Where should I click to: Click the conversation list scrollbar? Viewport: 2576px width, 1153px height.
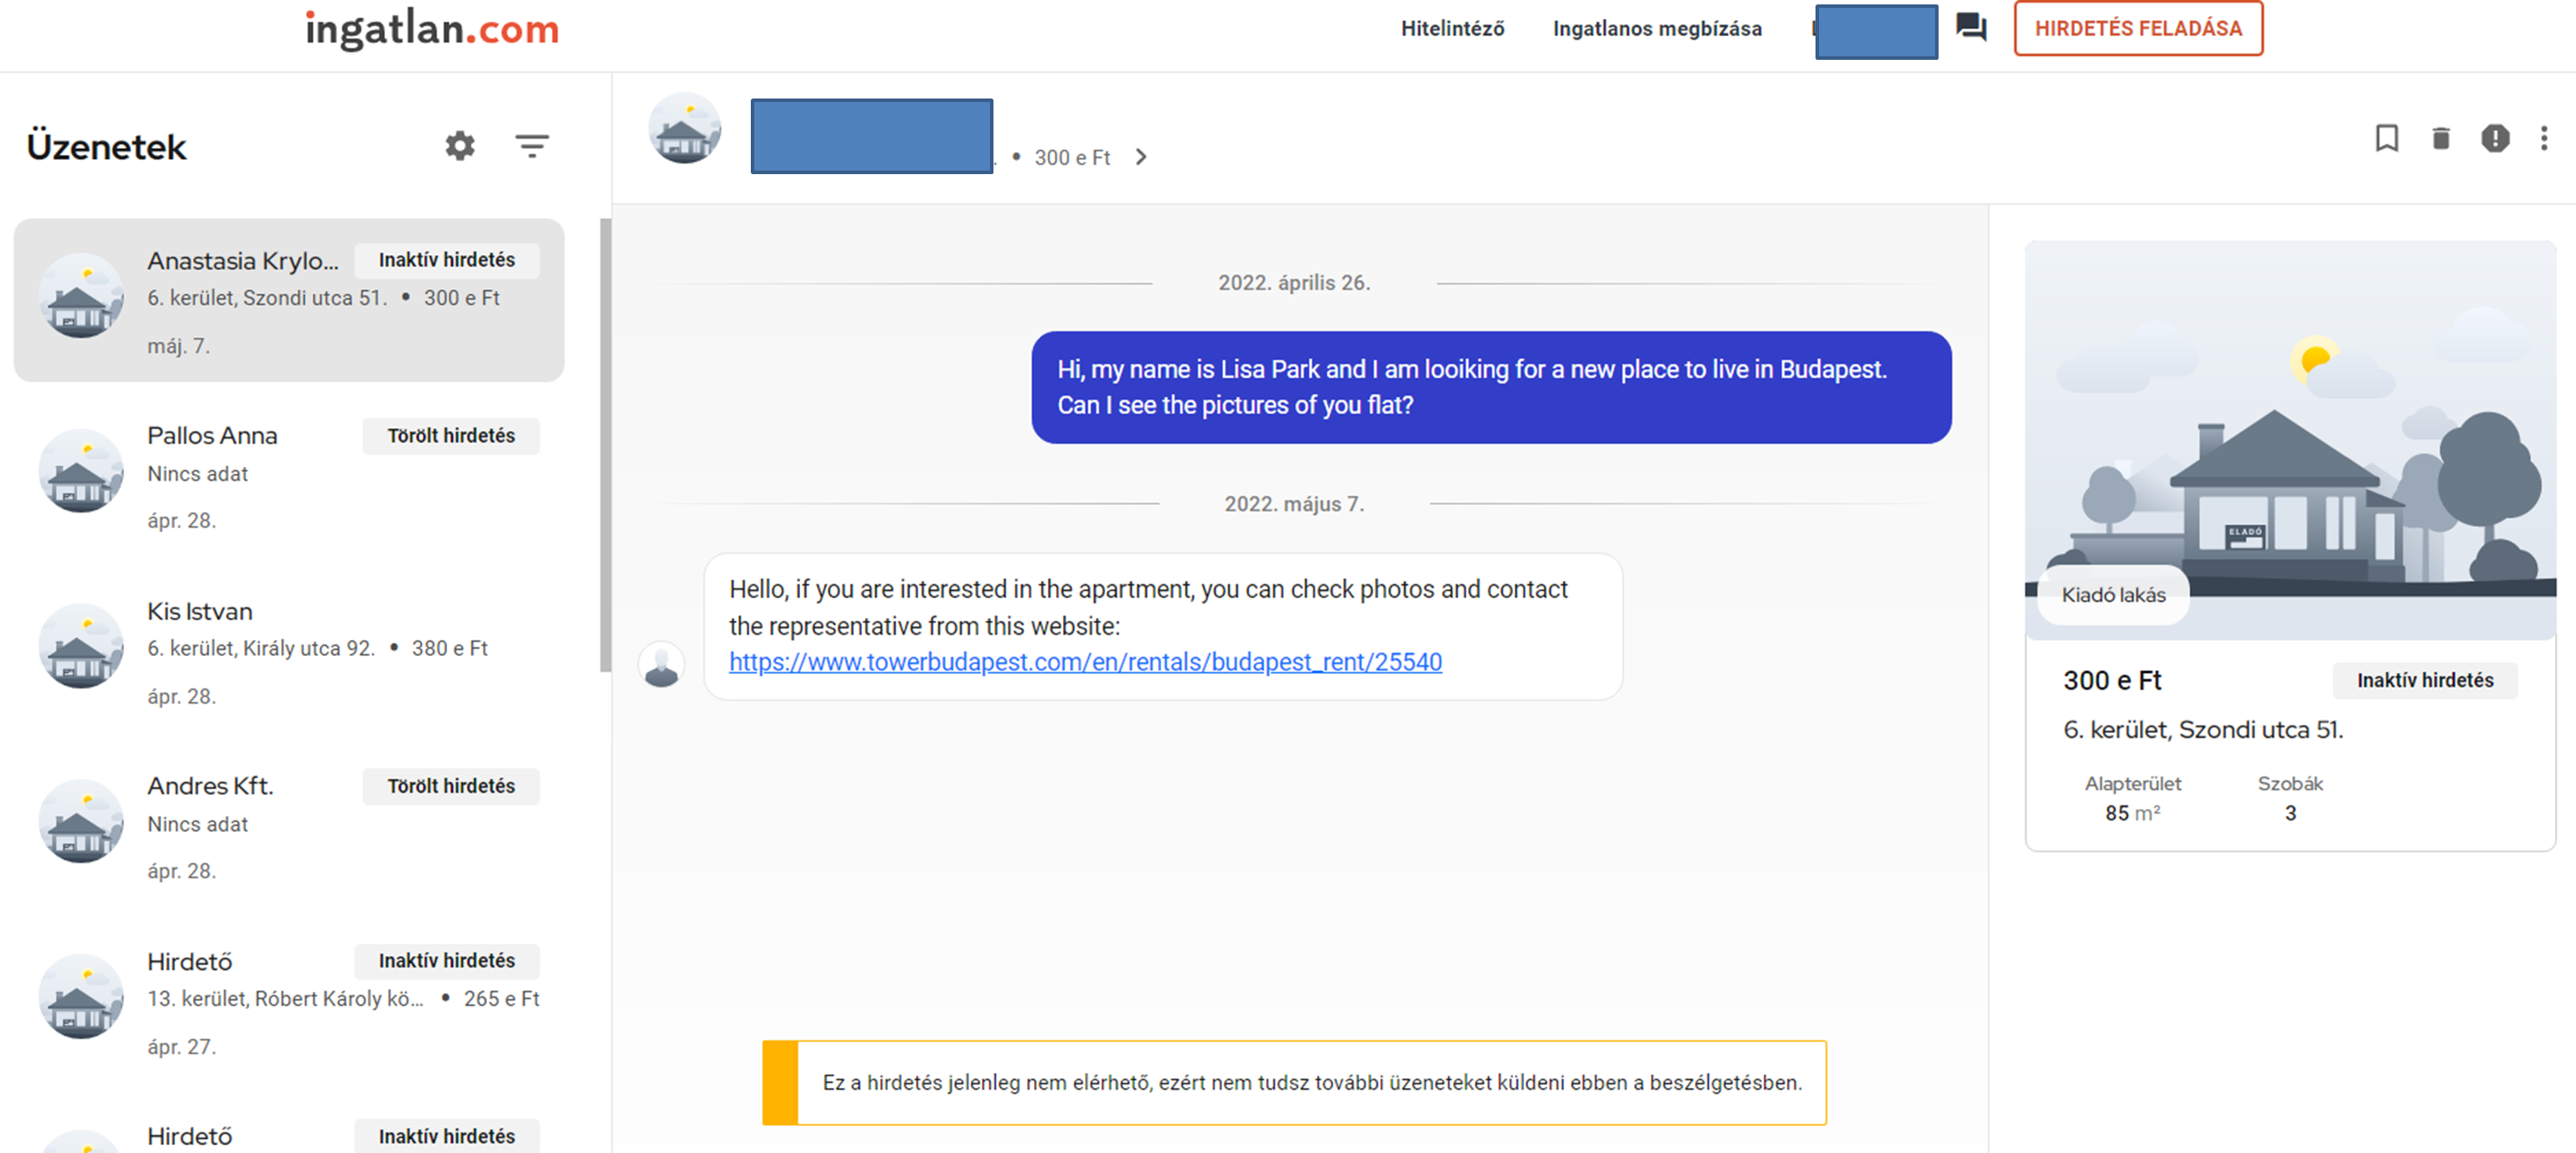click(x=605, y=445)
